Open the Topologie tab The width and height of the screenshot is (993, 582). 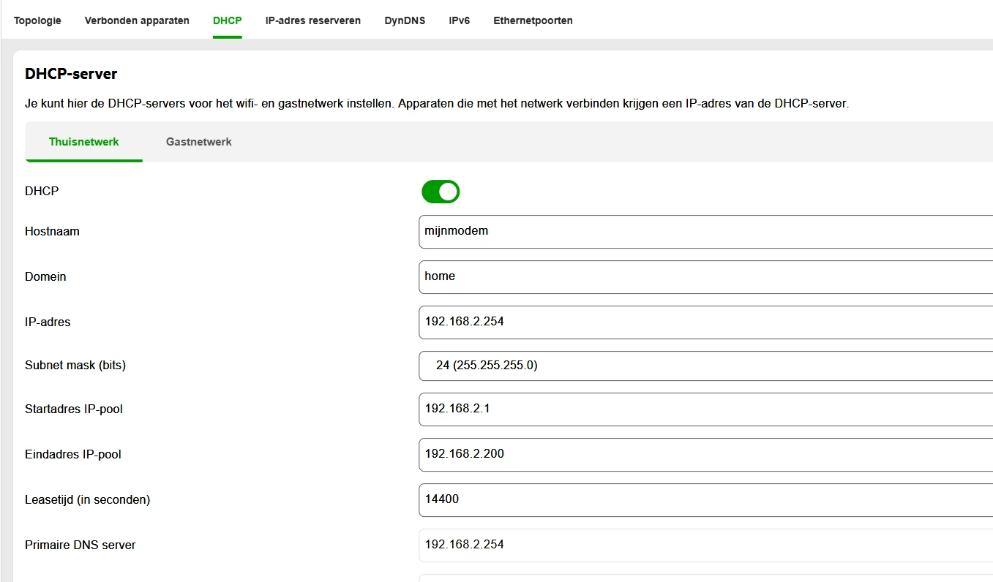[x=37, y=20]
